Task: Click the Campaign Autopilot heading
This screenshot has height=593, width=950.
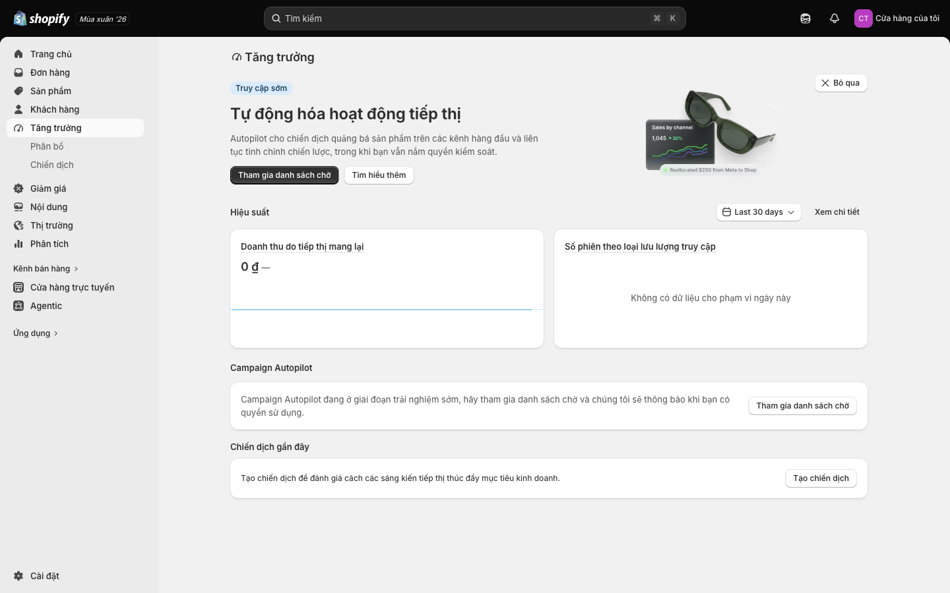Action: pyautogui.click(x=271, y=368)
